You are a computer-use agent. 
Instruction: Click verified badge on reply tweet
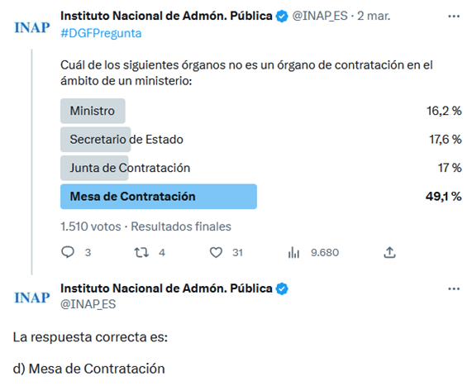(282, 288)
